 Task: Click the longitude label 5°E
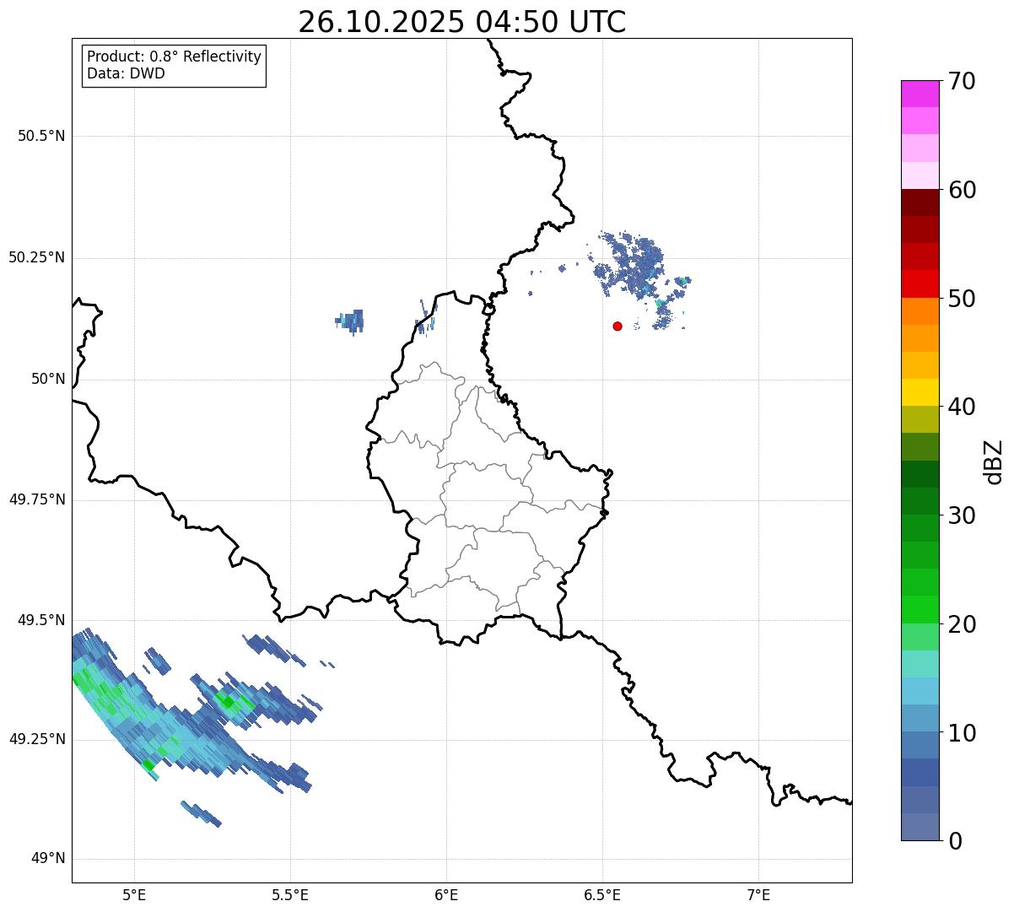click(134, 894)
